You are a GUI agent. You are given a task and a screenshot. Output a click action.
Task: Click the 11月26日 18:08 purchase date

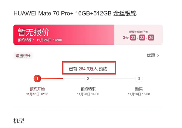click(139, 94)
